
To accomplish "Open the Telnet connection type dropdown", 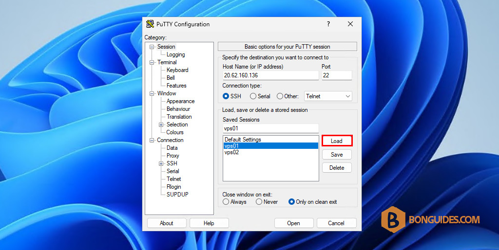I will coord(328,96).
